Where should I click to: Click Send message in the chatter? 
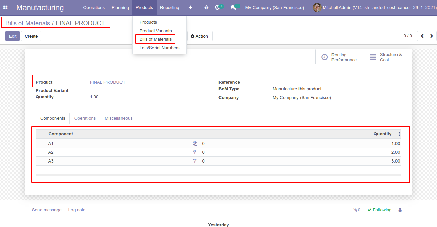click(x=47, y=210)
